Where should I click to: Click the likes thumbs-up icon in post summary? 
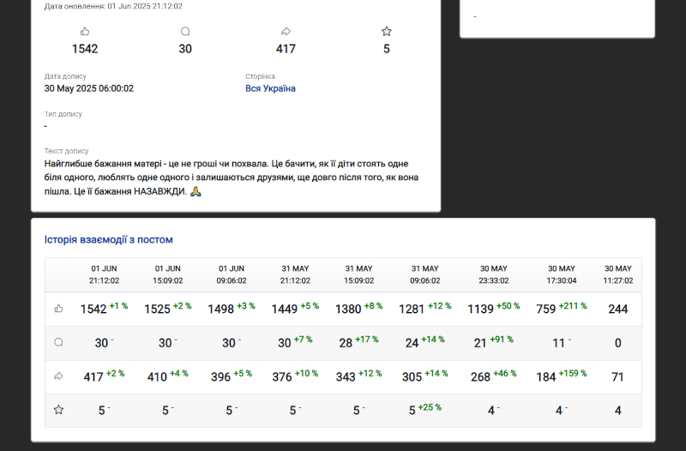[85, 32]
